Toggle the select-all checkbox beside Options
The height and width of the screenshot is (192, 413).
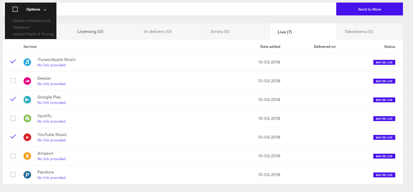point(15,9)
